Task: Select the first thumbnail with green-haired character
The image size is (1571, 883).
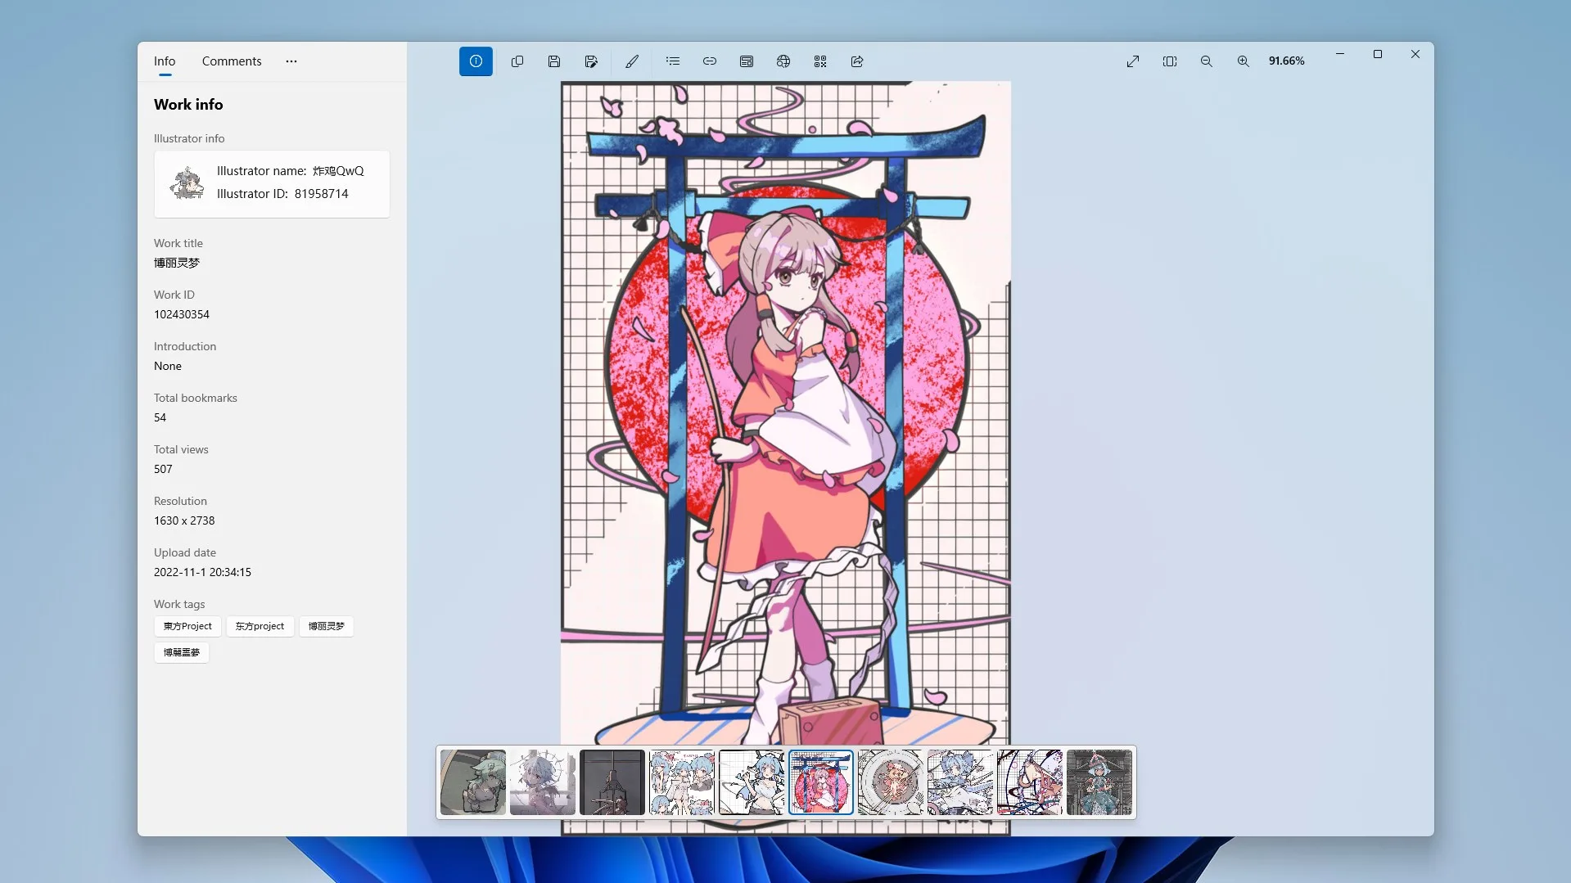Action: tap(473, 782)
